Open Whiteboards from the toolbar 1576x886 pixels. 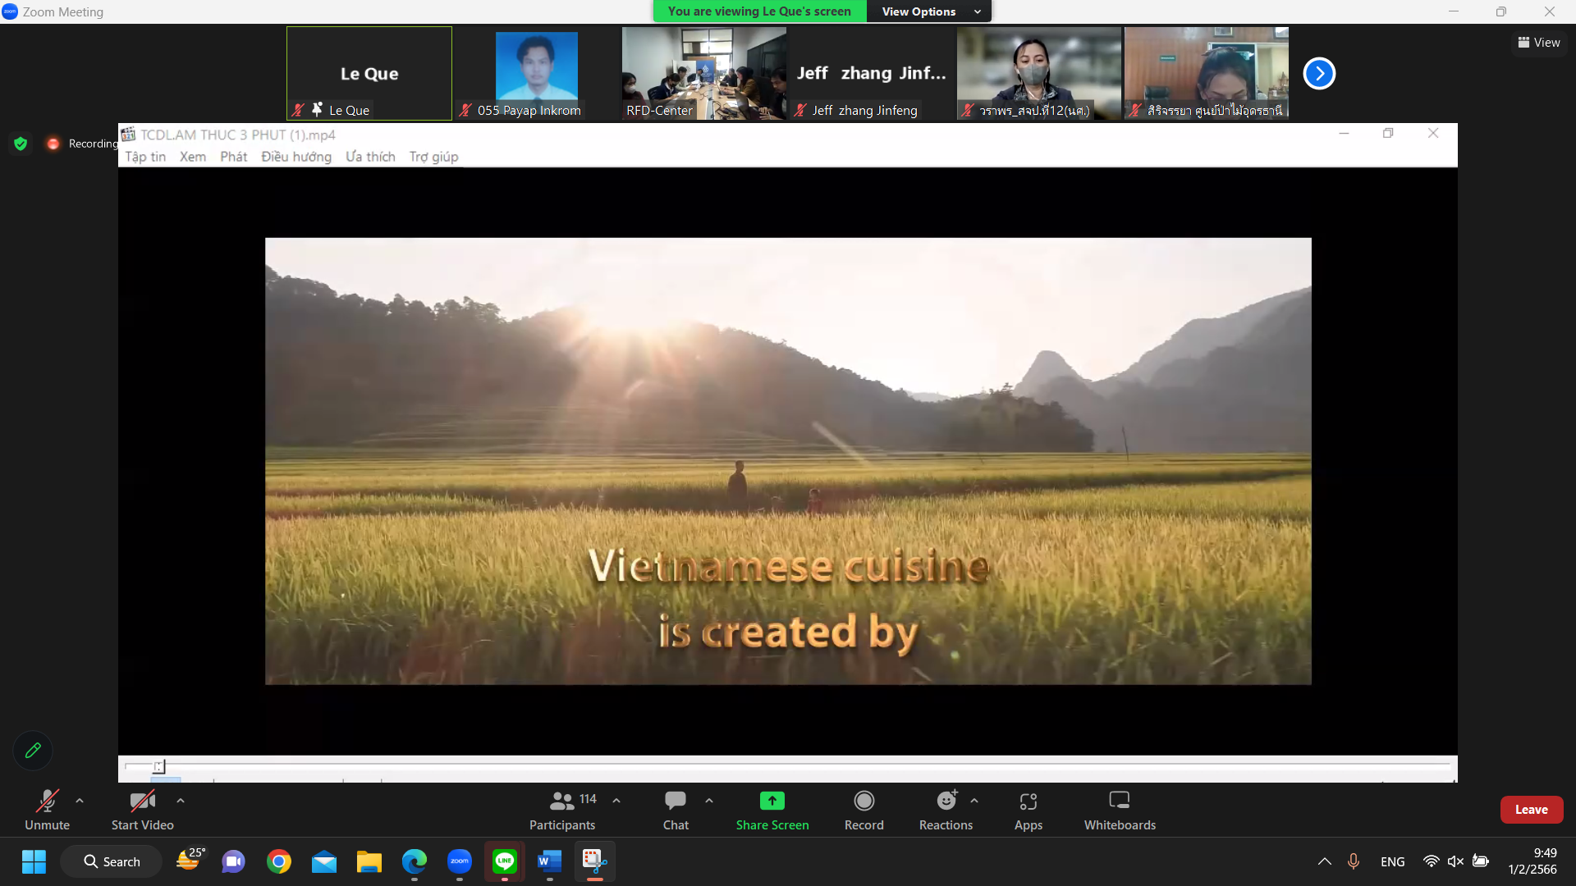click(1119, 801)
